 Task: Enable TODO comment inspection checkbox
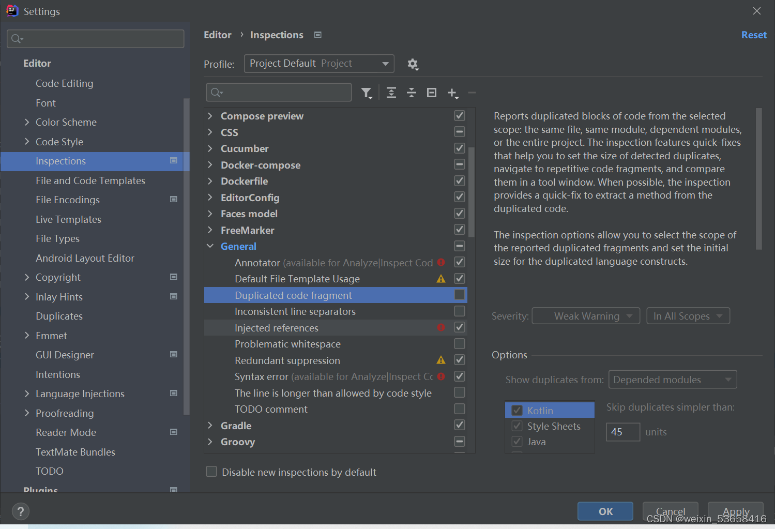[x=460, y=409]
